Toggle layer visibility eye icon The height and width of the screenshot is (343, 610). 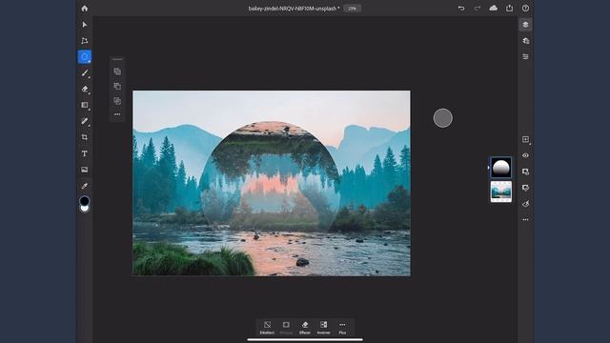(x=525, y=155)
